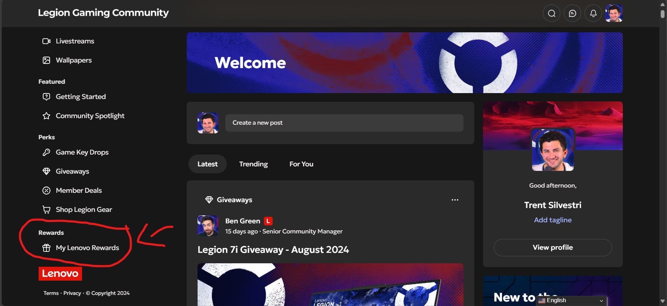
Task: Click the Wallpapers image icon
Action: (46, 60)
